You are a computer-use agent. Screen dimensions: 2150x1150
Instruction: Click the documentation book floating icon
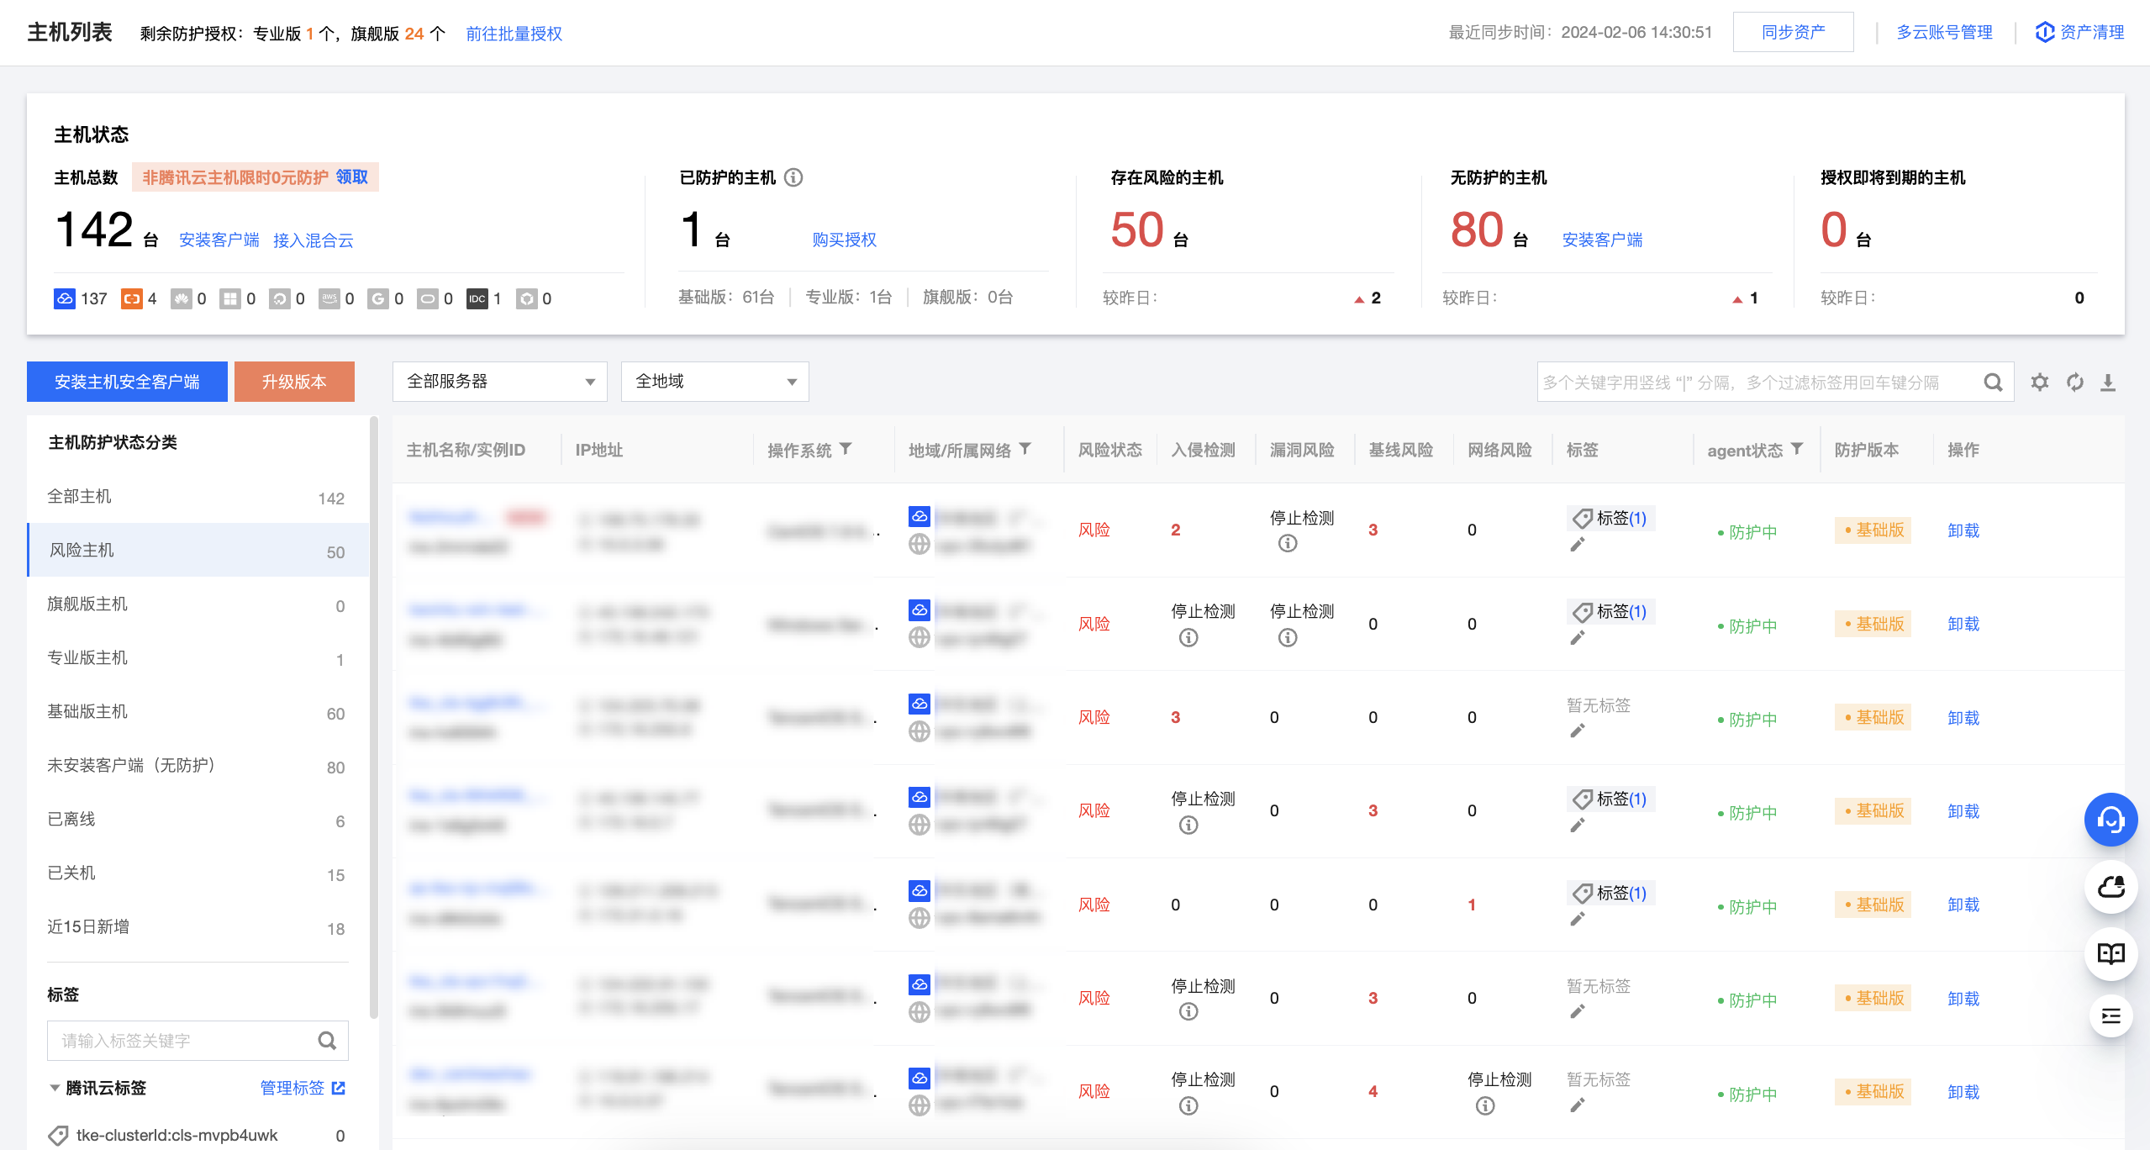[2110, 953]
